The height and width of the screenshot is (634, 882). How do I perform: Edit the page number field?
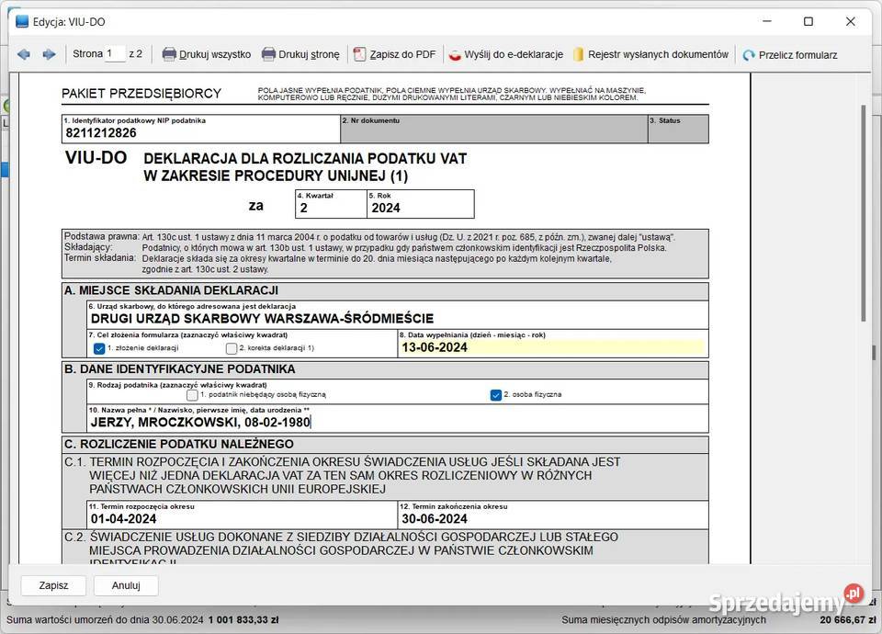[115, 54]
